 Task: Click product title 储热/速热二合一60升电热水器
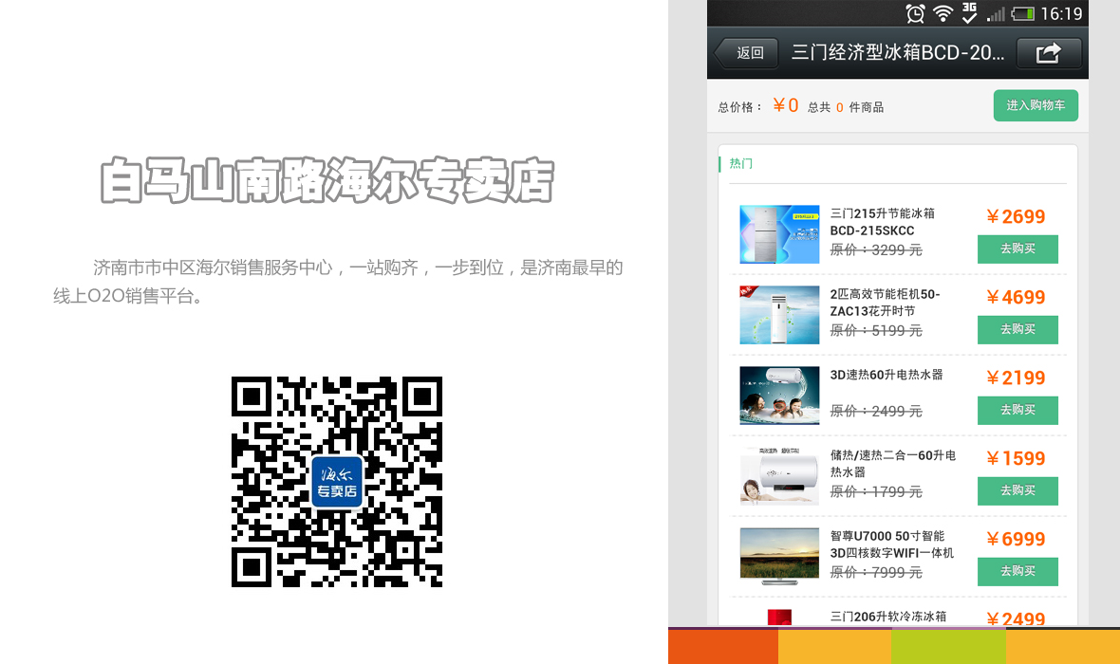893,464
